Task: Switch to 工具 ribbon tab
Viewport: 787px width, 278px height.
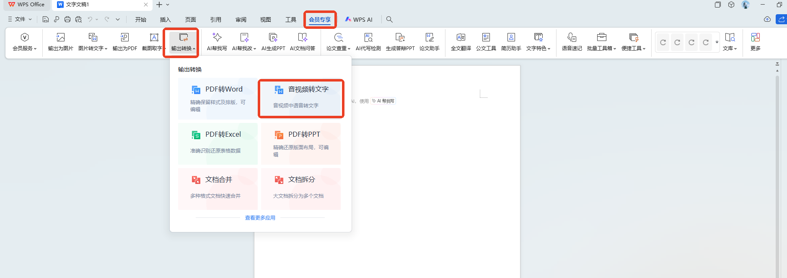Action: pyautogui.click(x=291, y=20)
